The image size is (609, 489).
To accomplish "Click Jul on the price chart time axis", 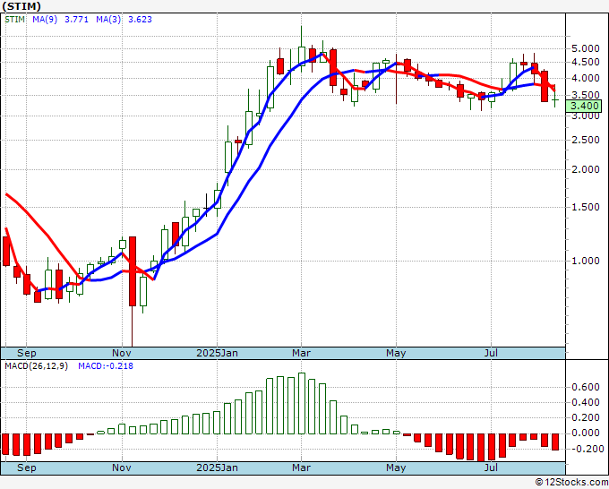I will (x=492, y=353).
